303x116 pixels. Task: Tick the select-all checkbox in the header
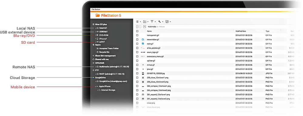pos(137,31)
